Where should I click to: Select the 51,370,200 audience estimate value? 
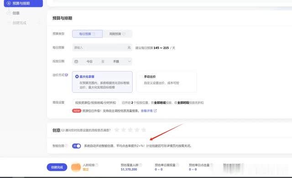point(129,169)
